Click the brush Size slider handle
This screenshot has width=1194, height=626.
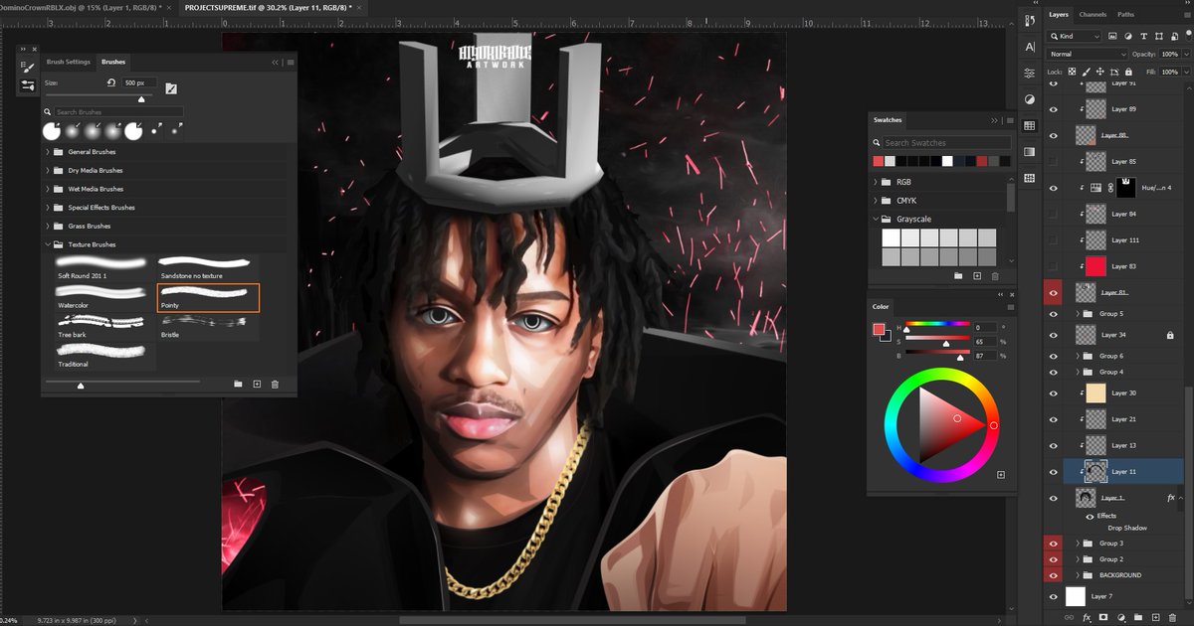click(141, 99)
